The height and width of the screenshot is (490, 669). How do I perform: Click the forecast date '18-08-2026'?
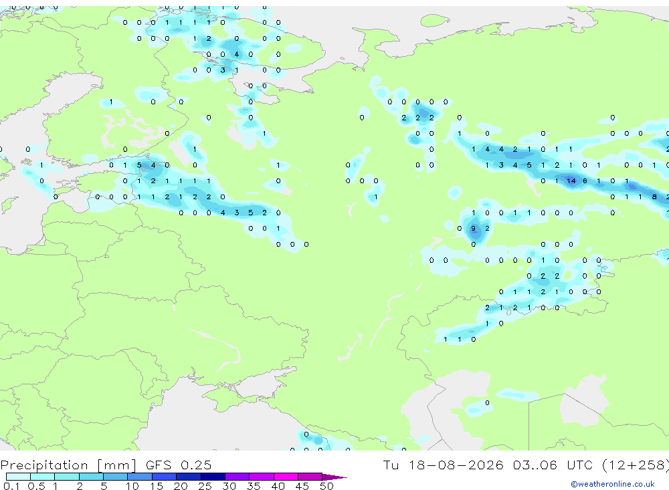click(x=456, y=465)
